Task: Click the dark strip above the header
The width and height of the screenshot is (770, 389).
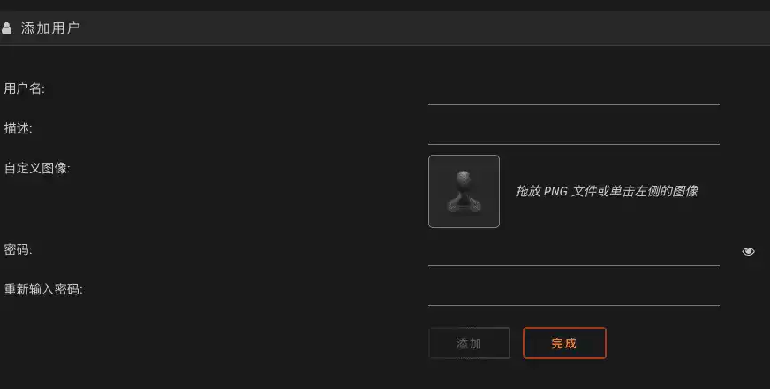Action: [385, 5]
